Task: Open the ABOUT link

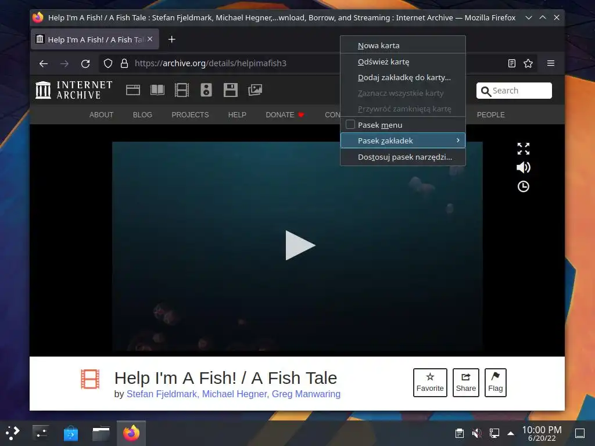Action: [x=101, y=115]
